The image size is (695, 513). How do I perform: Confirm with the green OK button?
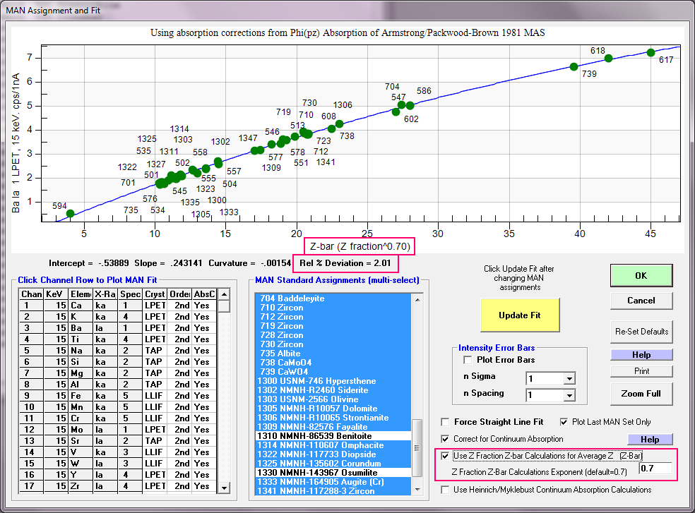[641, 276]
